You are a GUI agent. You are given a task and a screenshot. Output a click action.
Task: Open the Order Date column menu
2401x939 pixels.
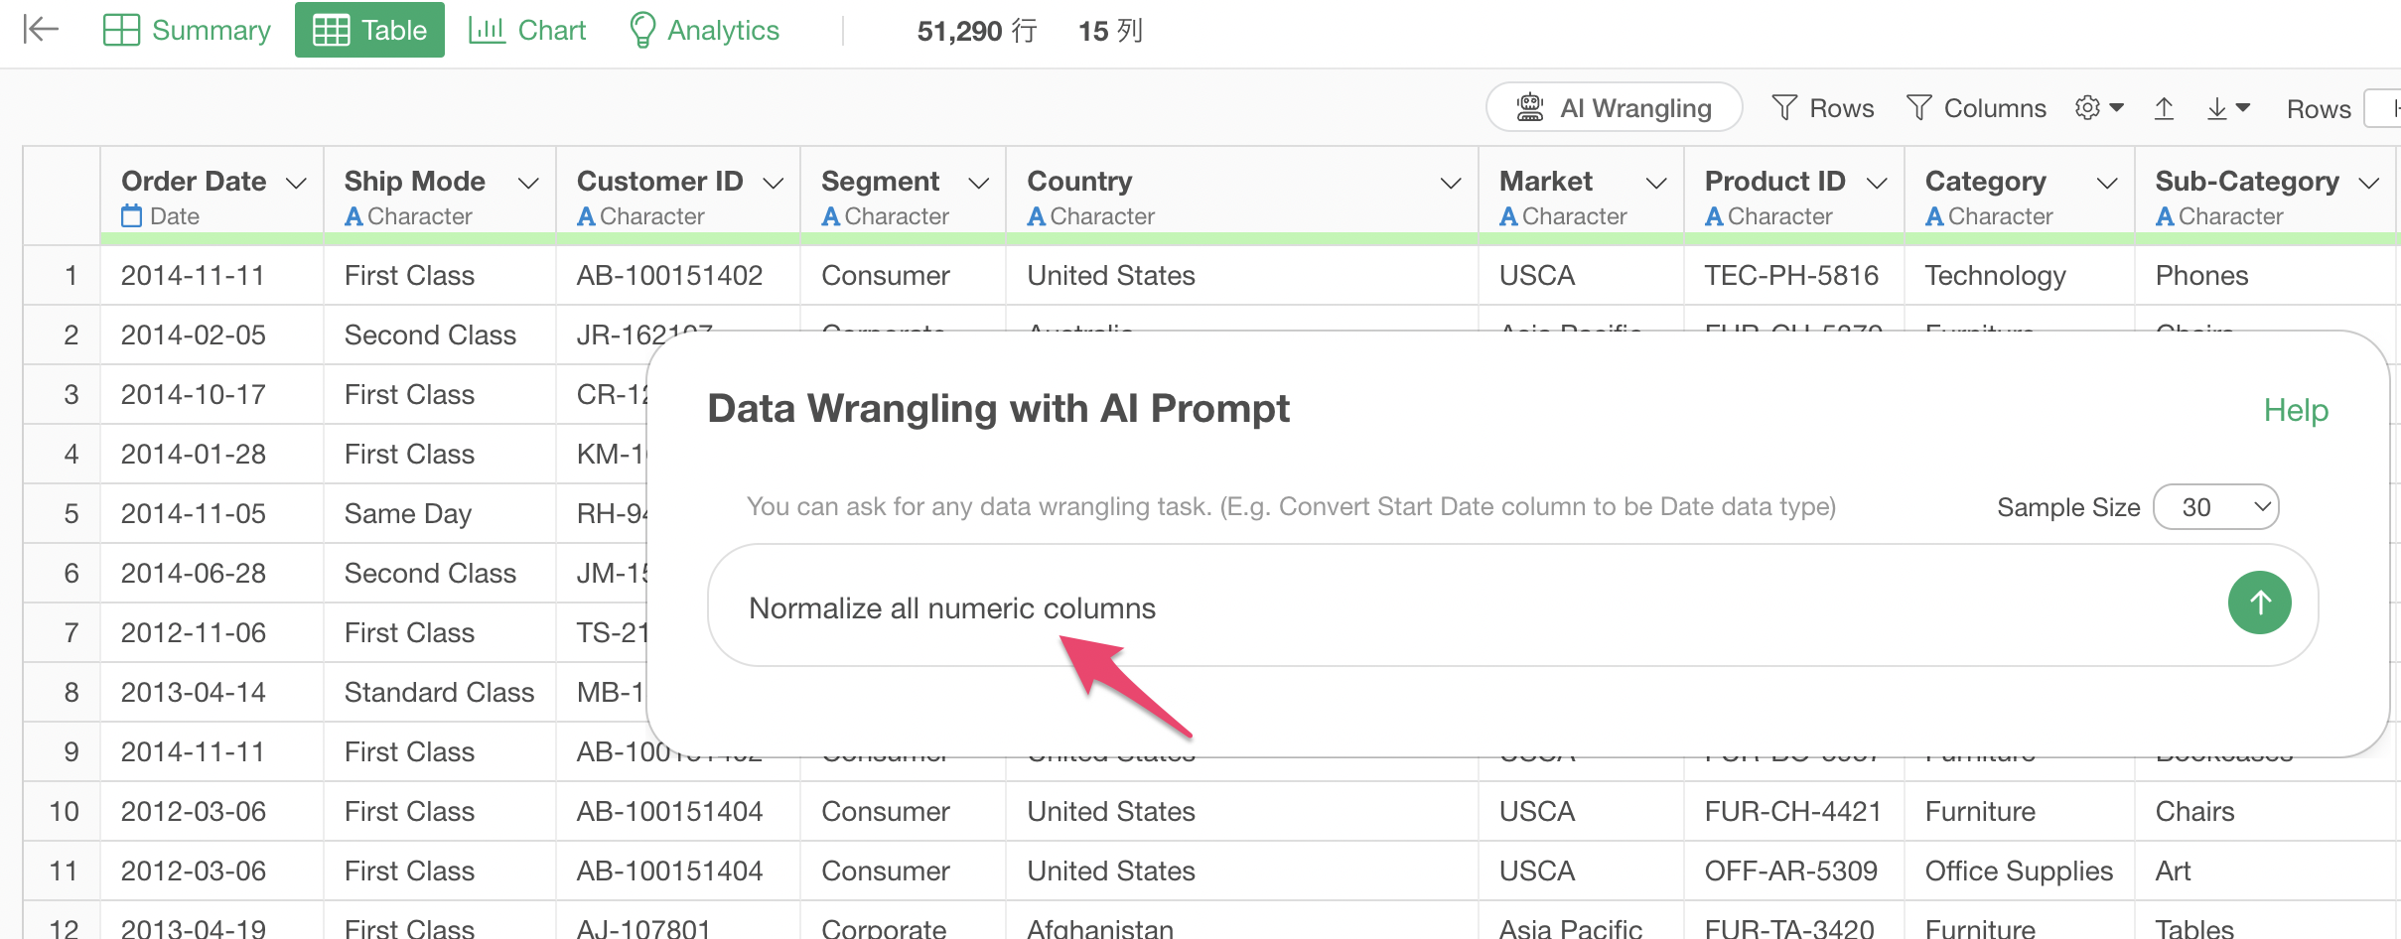[296, 183]
